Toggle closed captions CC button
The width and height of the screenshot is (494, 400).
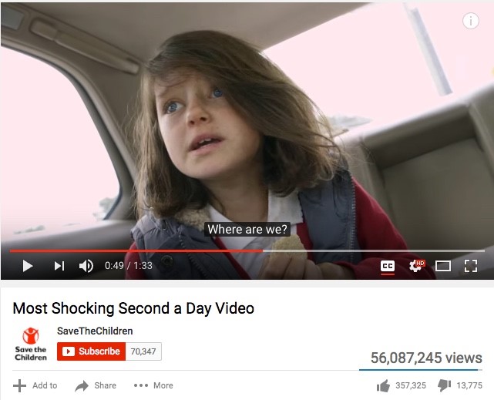click(387, 266)
